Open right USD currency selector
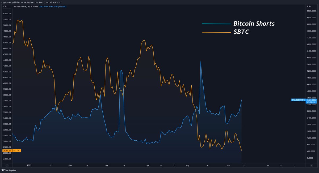 [x=309, y=6]
